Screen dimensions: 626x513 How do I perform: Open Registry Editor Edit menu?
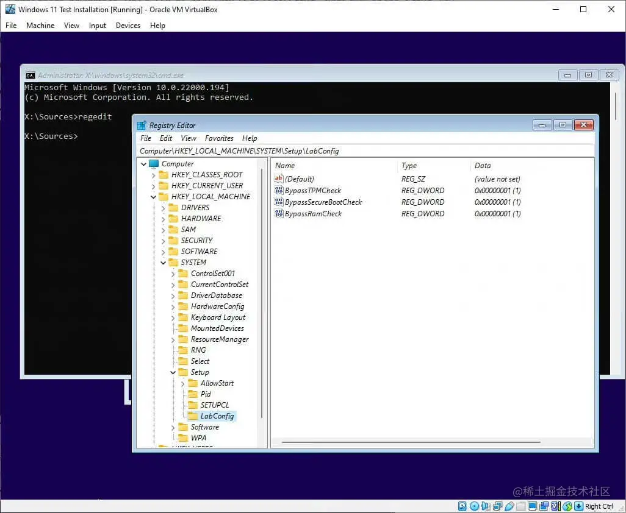(166, 138)
